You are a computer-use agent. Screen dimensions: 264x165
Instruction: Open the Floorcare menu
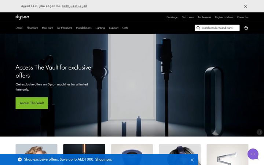click(x=32, y=28)
